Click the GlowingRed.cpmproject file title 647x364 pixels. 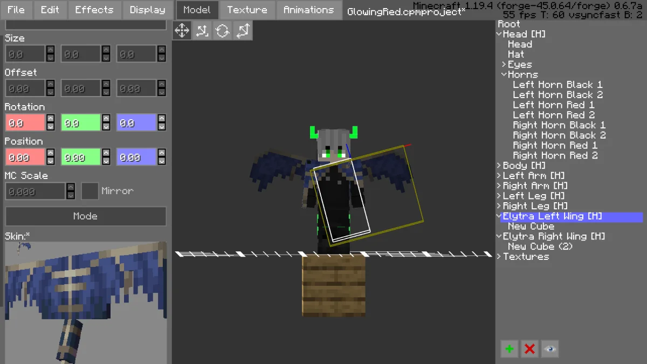[x=407, y=12]
